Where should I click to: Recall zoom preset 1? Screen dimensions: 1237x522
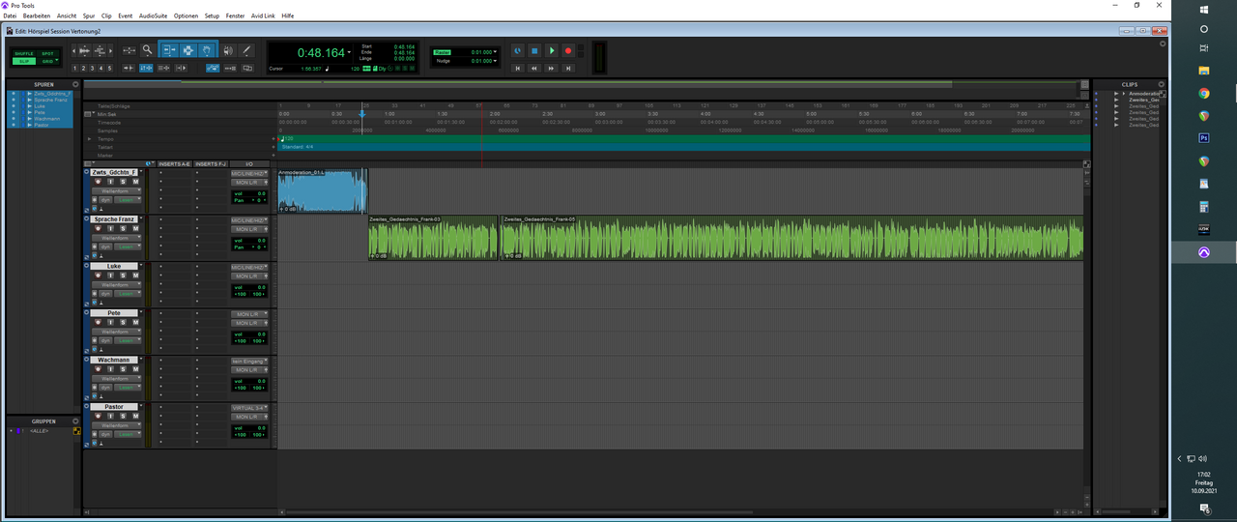coord(74,69)
